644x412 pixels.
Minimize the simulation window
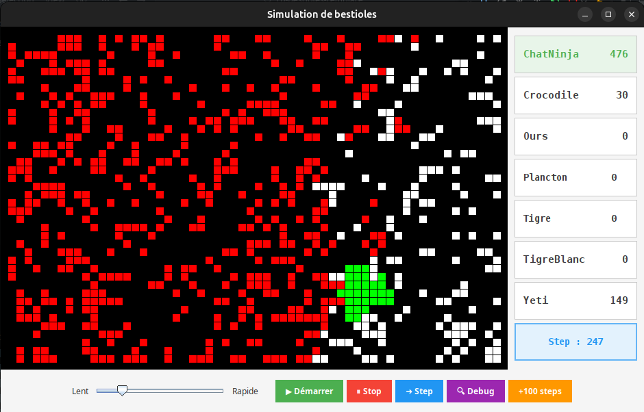[585, 14]
